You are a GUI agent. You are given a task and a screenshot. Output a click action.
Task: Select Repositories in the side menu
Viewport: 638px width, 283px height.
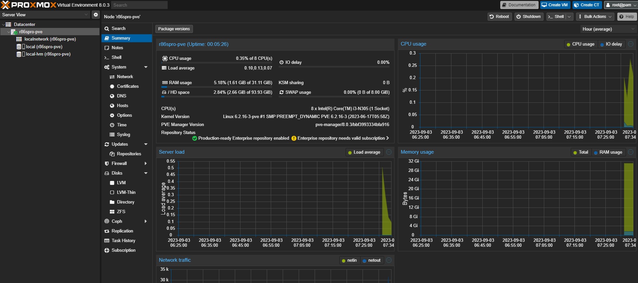pos(129,154)
